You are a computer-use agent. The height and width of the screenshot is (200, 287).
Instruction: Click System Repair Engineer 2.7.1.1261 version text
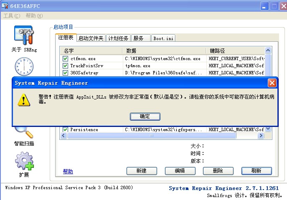[x=224, y=188]
